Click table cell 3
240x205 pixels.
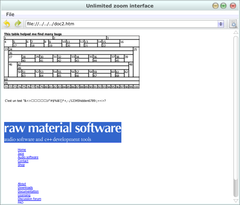(123, 38)
